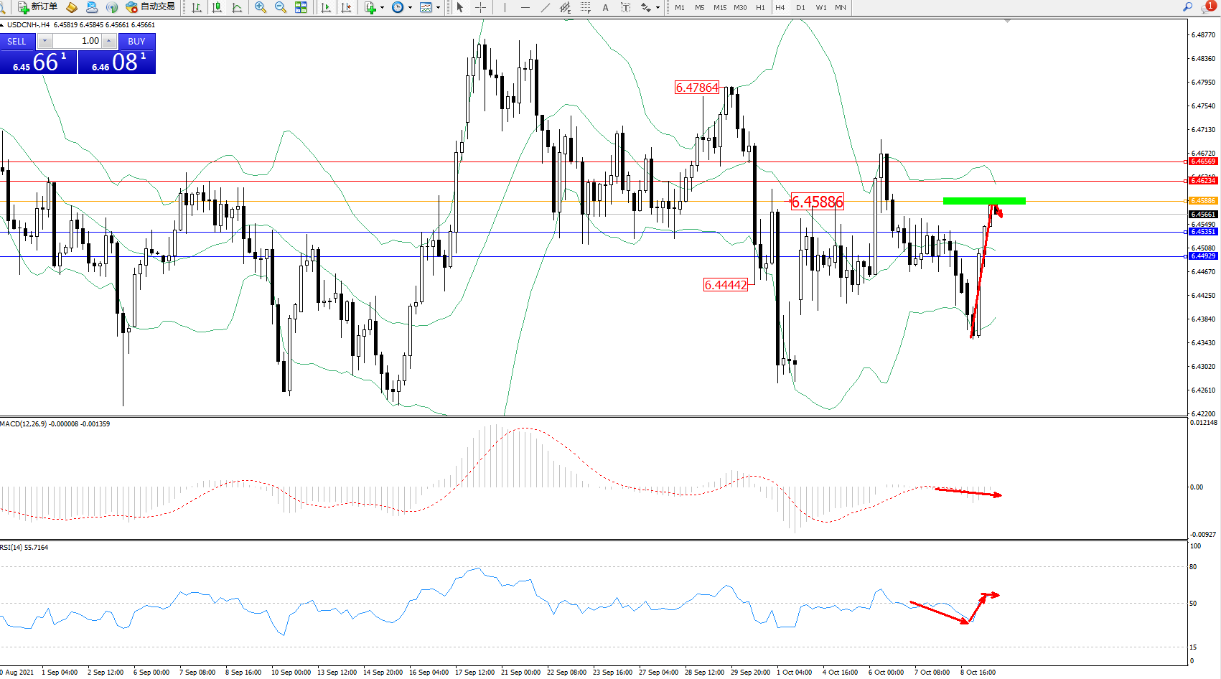1221x679 pixels.
Task: Click the zoom out magnifier icon
Action: (x=280, y=7)
